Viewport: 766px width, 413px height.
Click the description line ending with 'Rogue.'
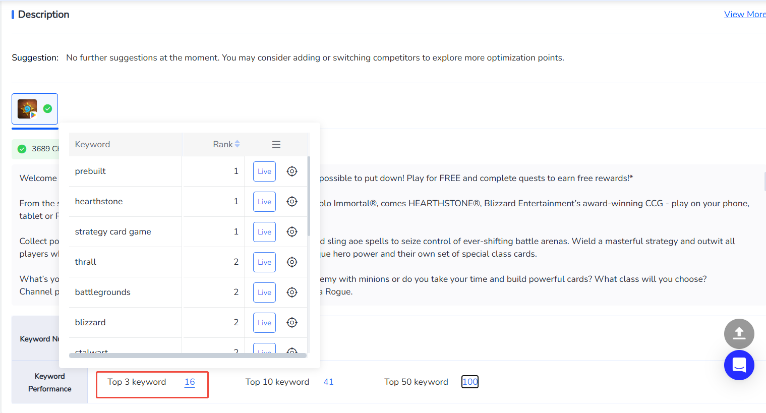pos(336,291)
